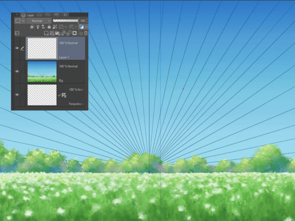Click the 'Bg' layer name text

[61, 80]
